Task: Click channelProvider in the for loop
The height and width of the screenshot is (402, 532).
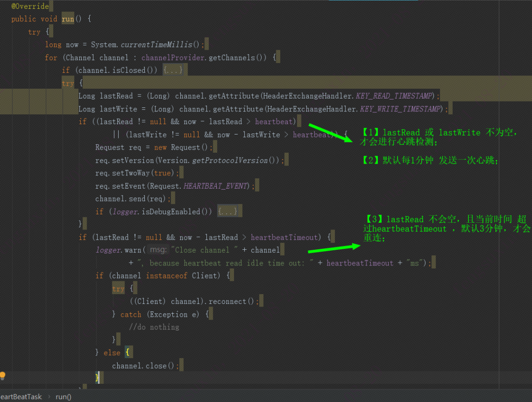Action: 173,58
